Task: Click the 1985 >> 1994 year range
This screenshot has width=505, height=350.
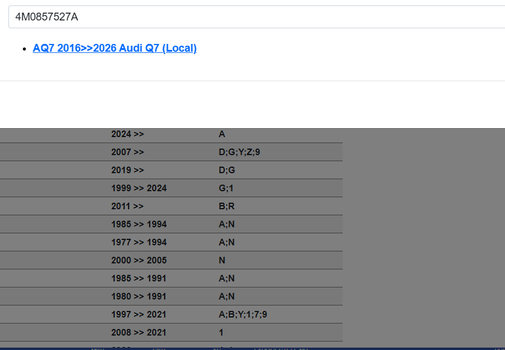Action: point(139,224)
